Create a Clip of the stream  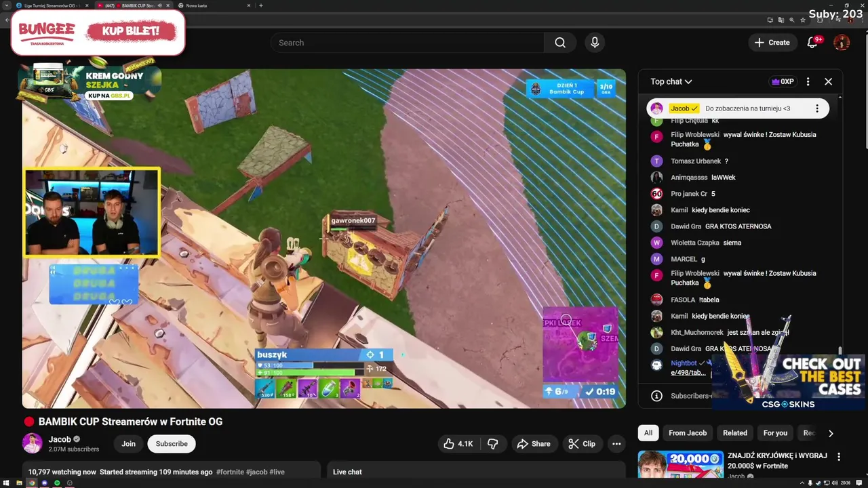[582, 444]
